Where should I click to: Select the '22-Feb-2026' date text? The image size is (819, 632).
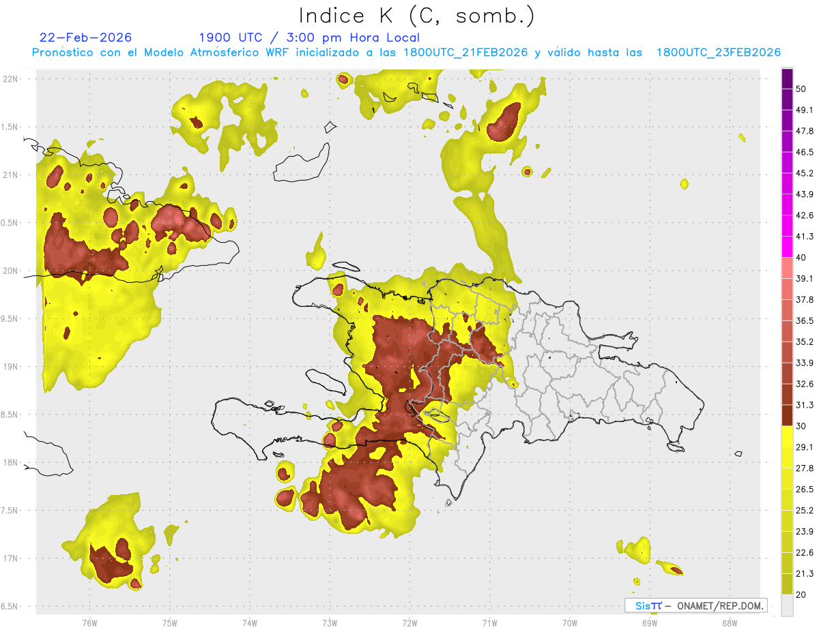[86, 37]
